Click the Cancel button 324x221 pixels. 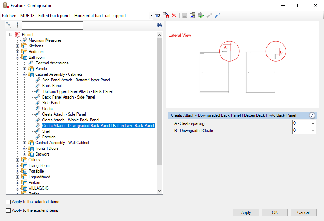tap(303, 212)
